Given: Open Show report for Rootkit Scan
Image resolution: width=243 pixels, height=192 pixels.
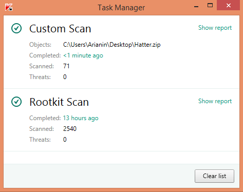Looking at the screenshot, I should point(215,101).
